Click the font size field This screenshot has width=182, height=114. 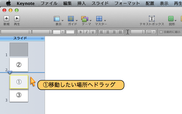57,32
